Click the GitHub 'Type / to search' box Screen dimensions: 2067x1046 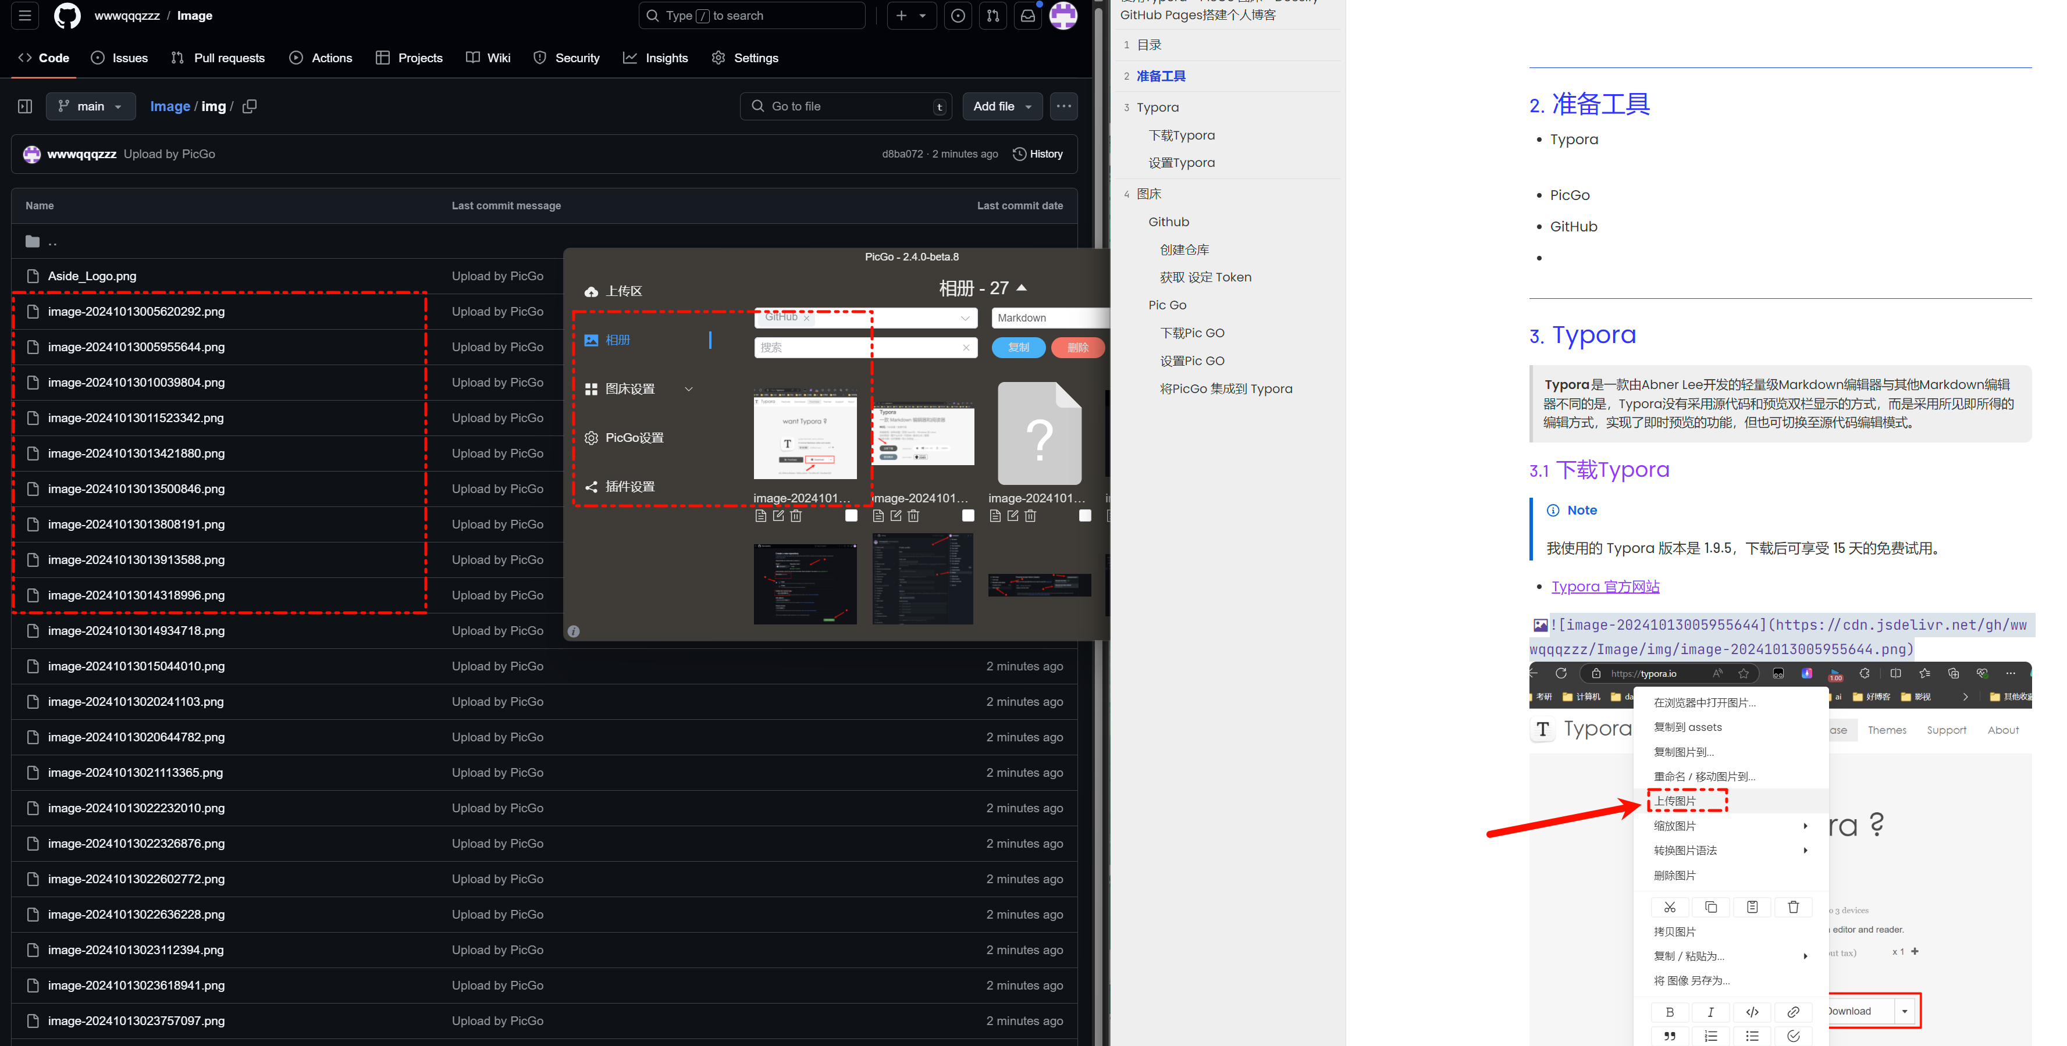[752, 15]
